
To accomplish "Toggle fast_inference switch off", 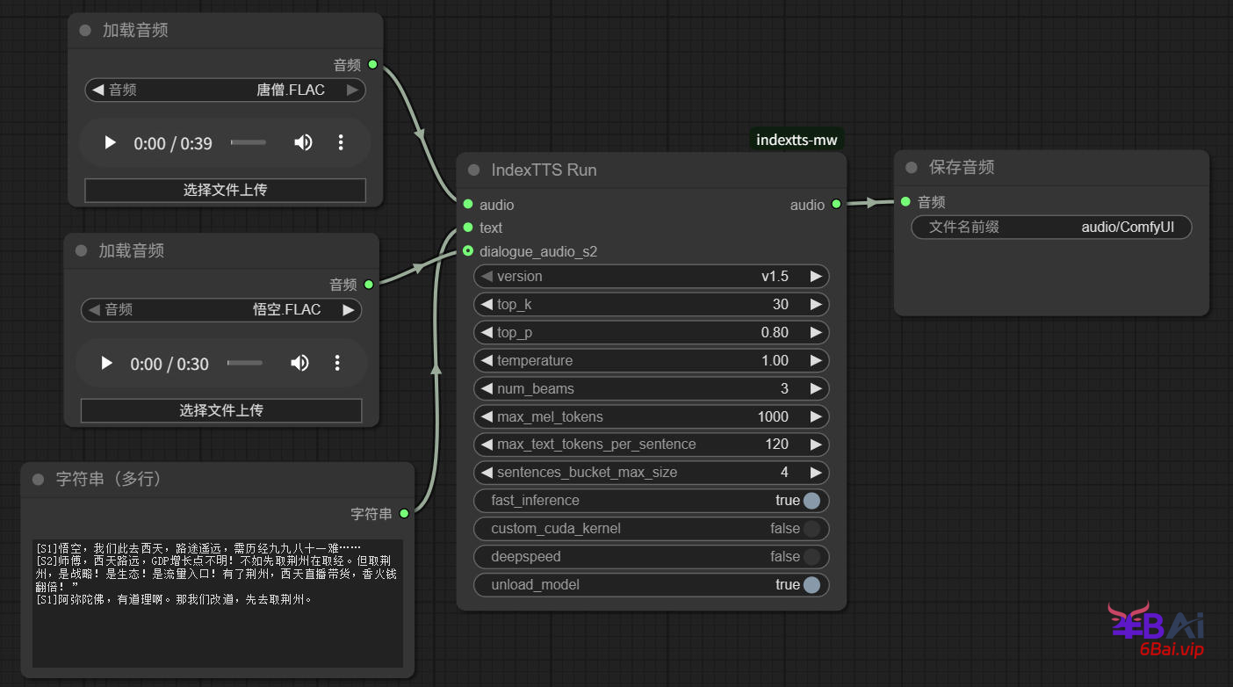I will [811, 501].
